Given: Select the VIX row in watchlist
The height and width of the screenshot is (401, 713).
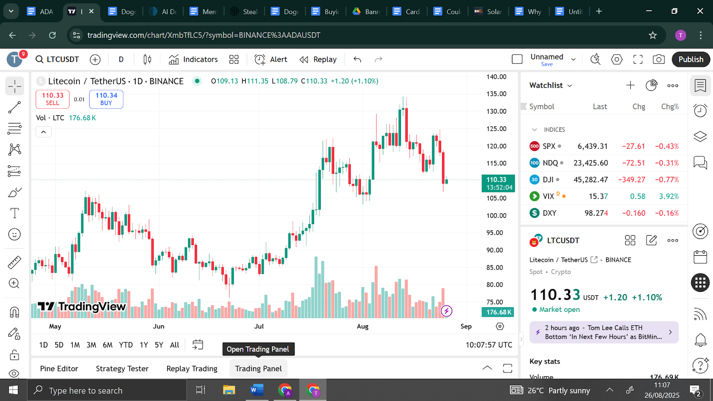Looking at the screenshot, I should coord(604,196).
